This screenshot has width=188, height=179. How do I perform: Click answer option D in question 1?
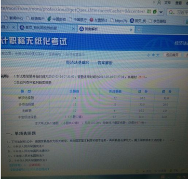(27, 160)
